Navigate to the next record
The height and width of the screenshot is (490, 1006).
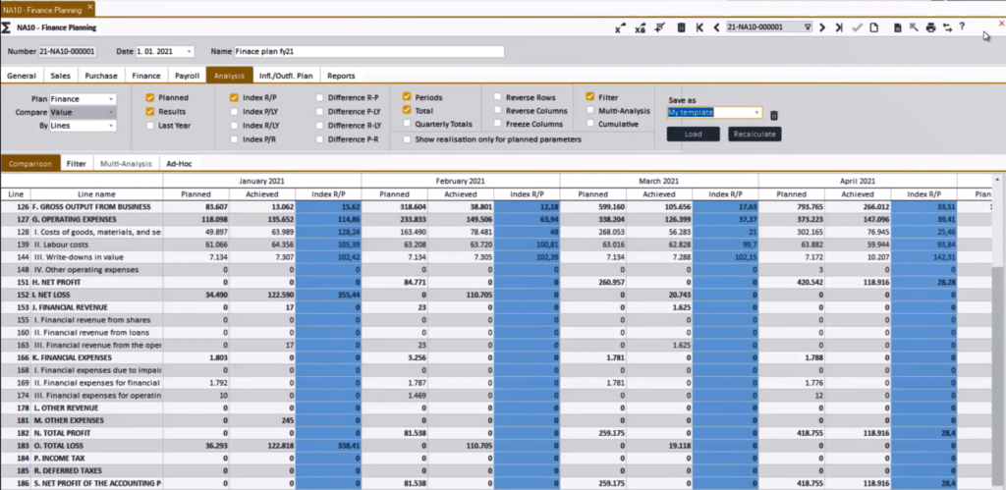pos(822,27)
